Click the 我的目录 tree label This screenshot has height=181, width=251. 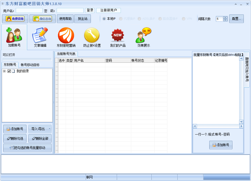pyautogui.click(x=23, y=71)
